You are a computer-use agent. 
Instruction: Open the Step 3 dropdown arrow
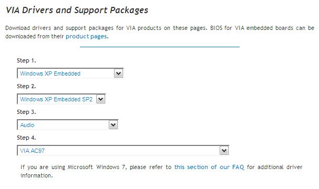pyautogui.click(x=114, y=125)
